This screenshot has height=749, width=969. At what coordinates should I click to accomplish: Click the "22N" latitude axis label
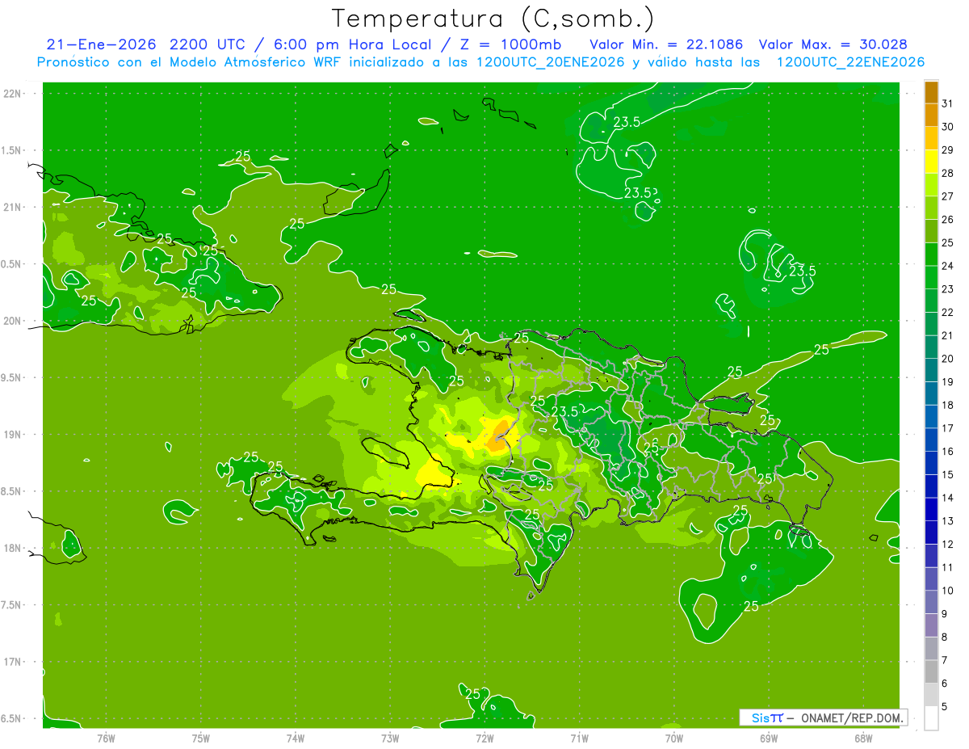(13, 93)
